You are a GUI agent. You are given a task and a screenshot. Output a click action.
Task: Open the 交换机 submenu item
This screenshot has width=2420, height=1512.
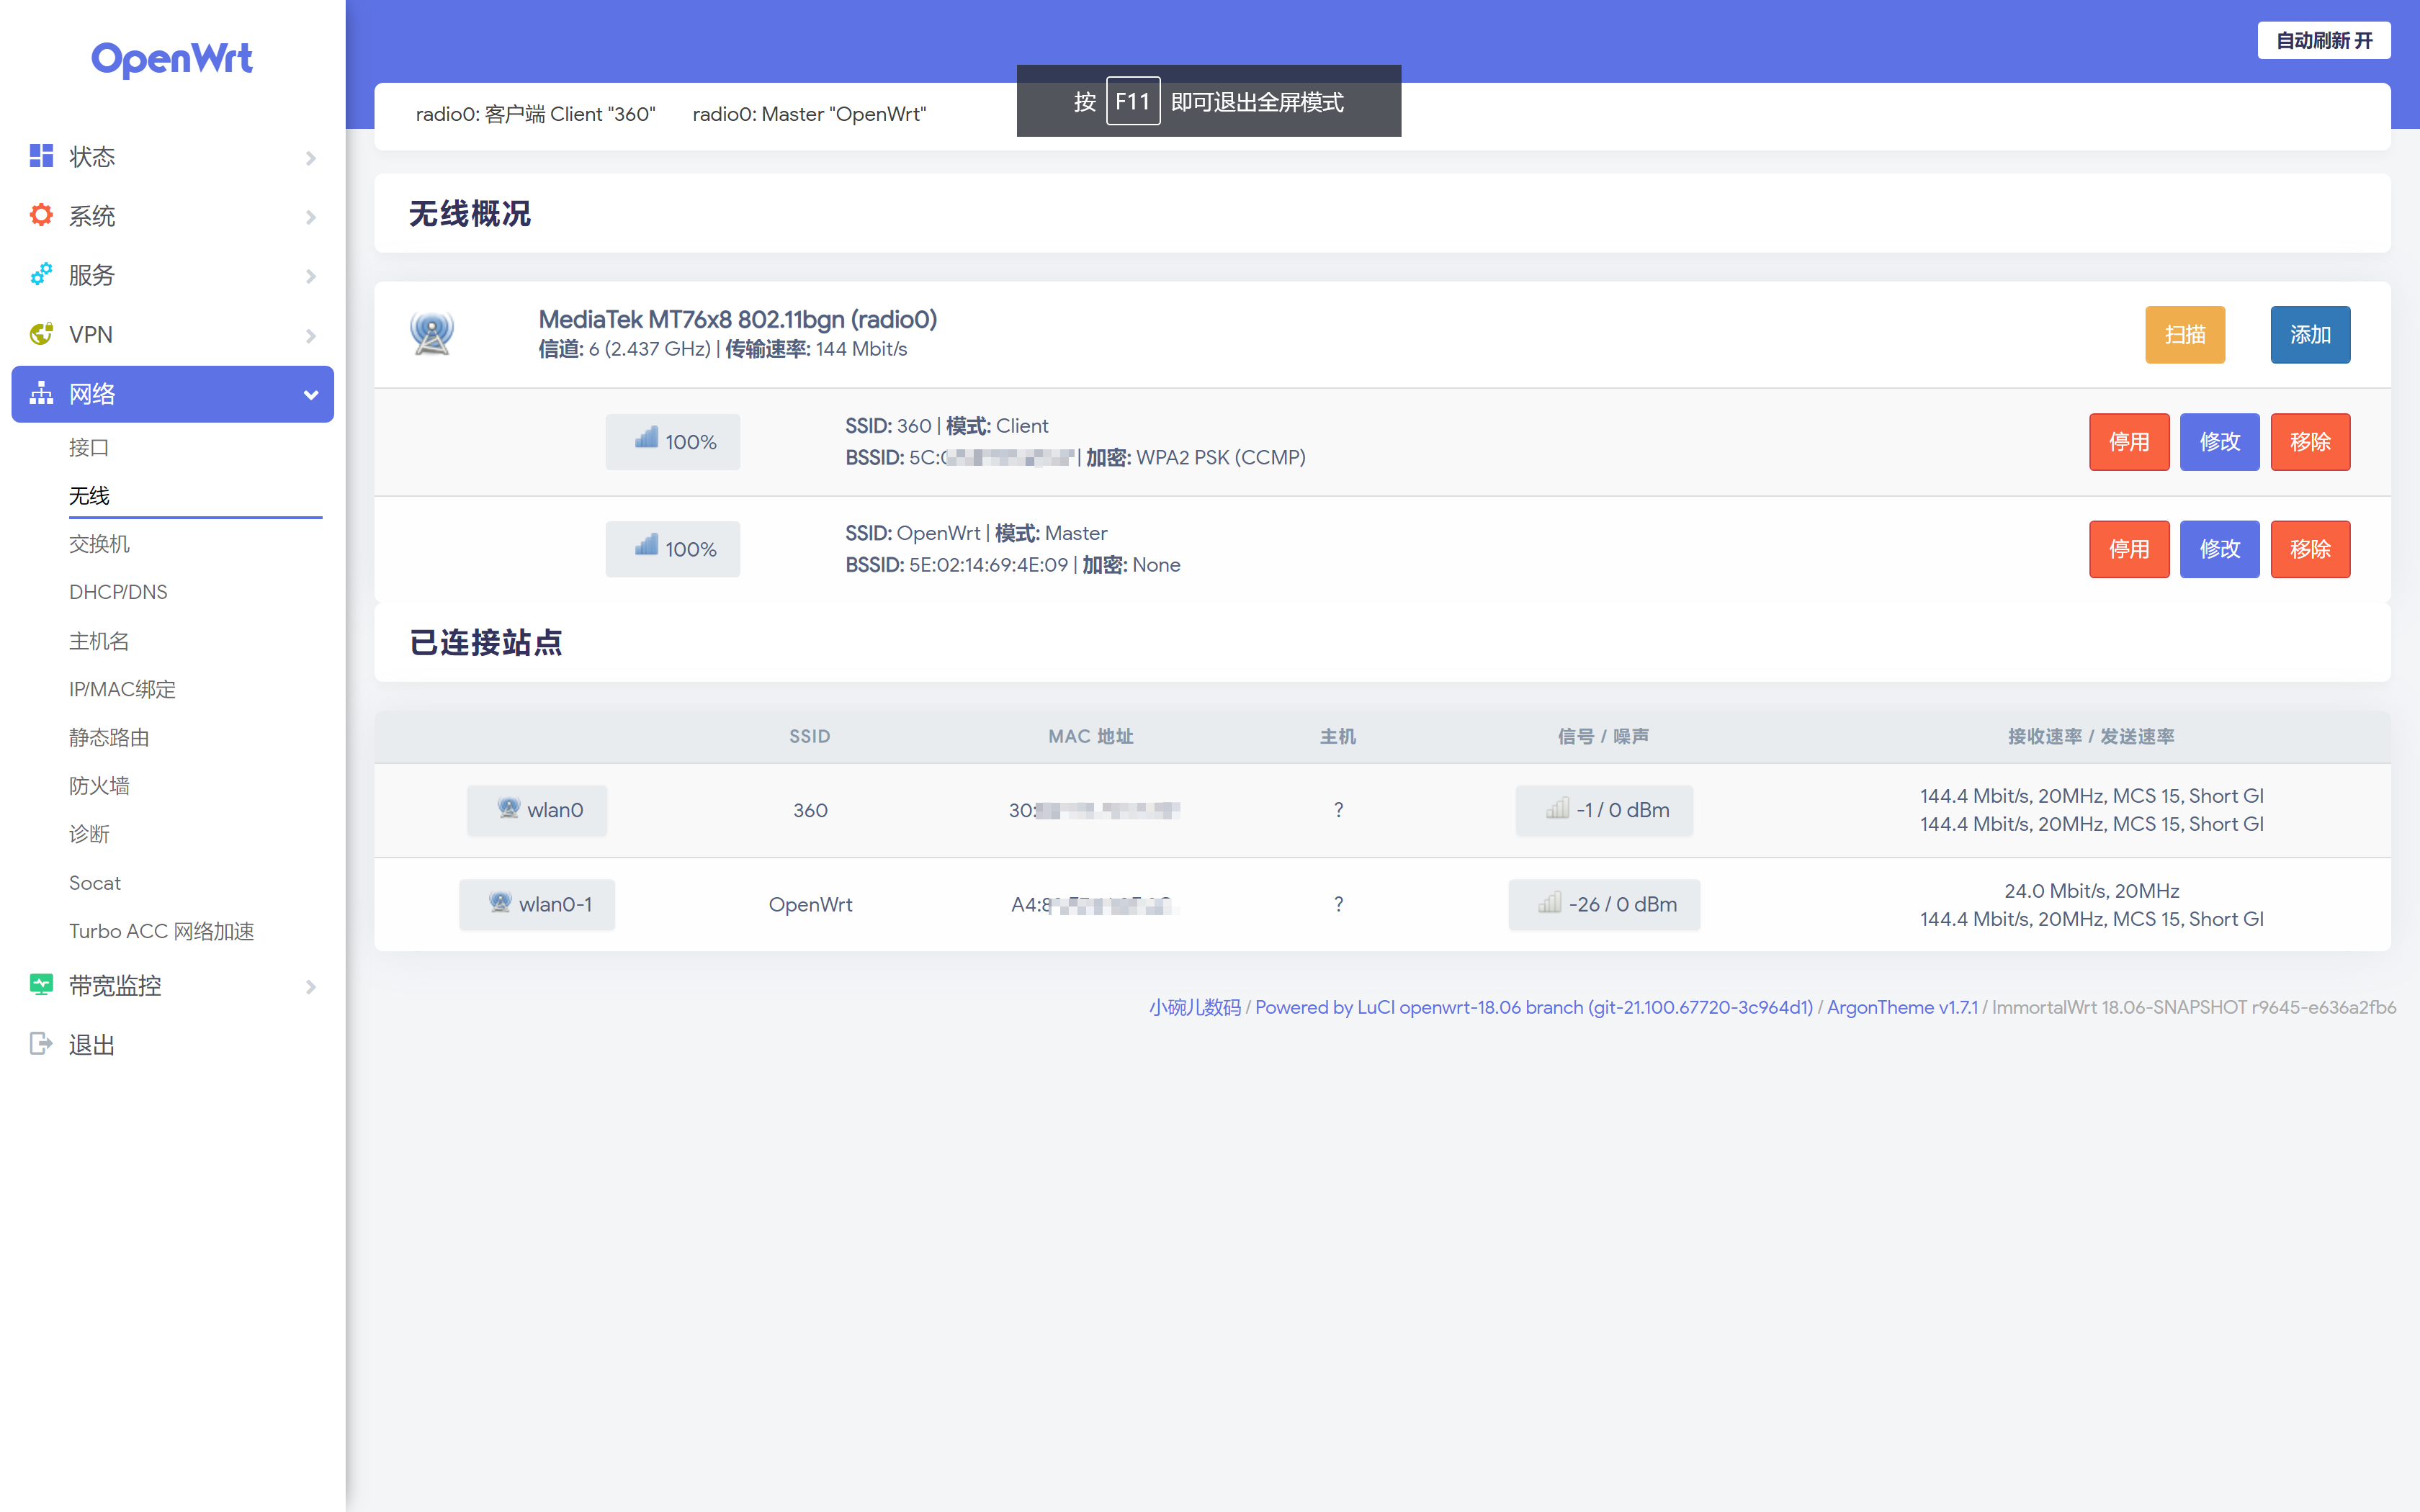tap(99, 544)
